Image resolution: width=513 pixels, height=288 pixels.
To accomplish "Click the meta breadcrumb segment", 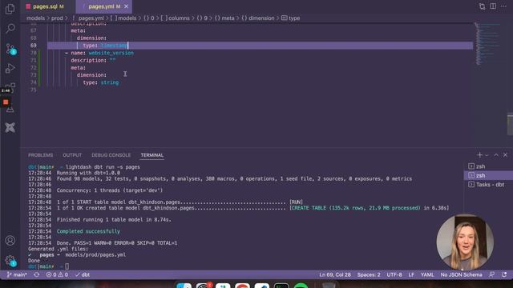I will [224, 18].
